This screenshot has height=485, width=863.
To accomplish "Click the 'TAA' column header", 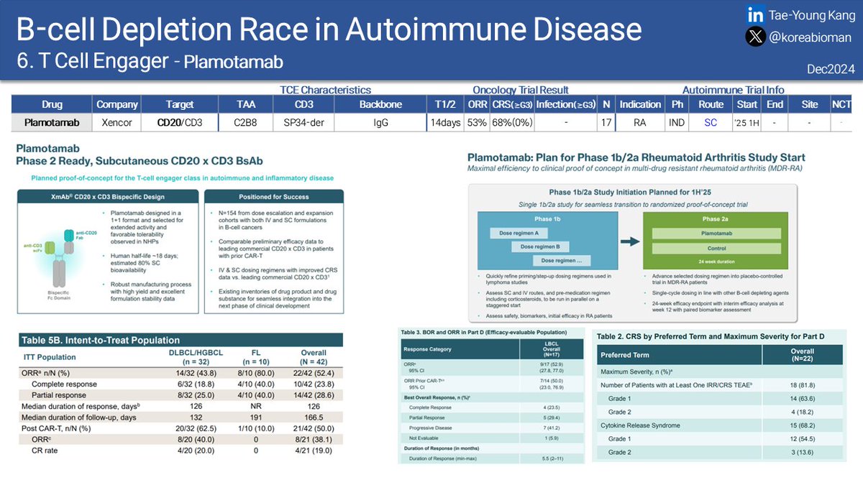I will pos(245,104).
